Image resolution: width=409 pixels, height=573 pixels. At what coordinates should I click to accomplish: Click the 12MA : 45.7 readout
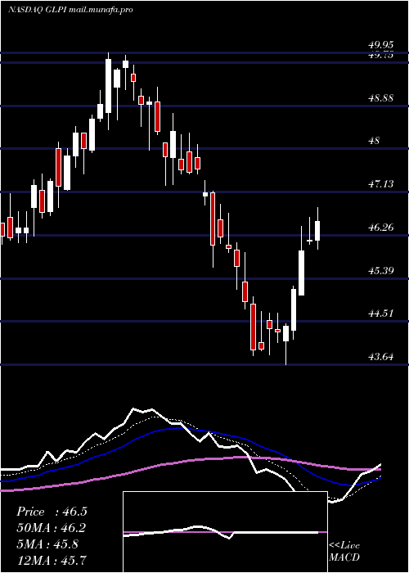52,560
